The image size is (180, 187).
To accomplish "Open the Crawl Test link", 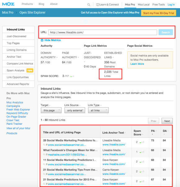I will tap(13, 120).
